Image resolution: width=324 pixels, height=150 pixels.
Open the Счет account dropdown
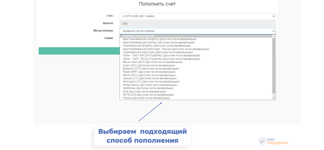pyautogui.click(x=197, y=16)
